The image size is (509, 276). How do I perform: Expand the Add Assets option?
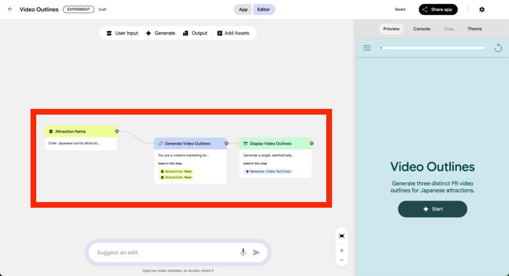[x=233, y=33]
